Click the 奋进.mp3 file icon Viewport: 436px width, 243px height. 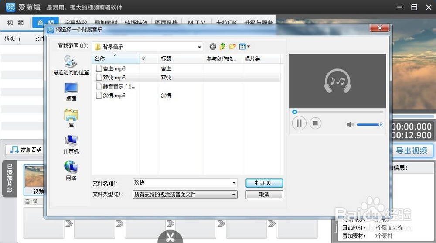click(x=99, y=68)
